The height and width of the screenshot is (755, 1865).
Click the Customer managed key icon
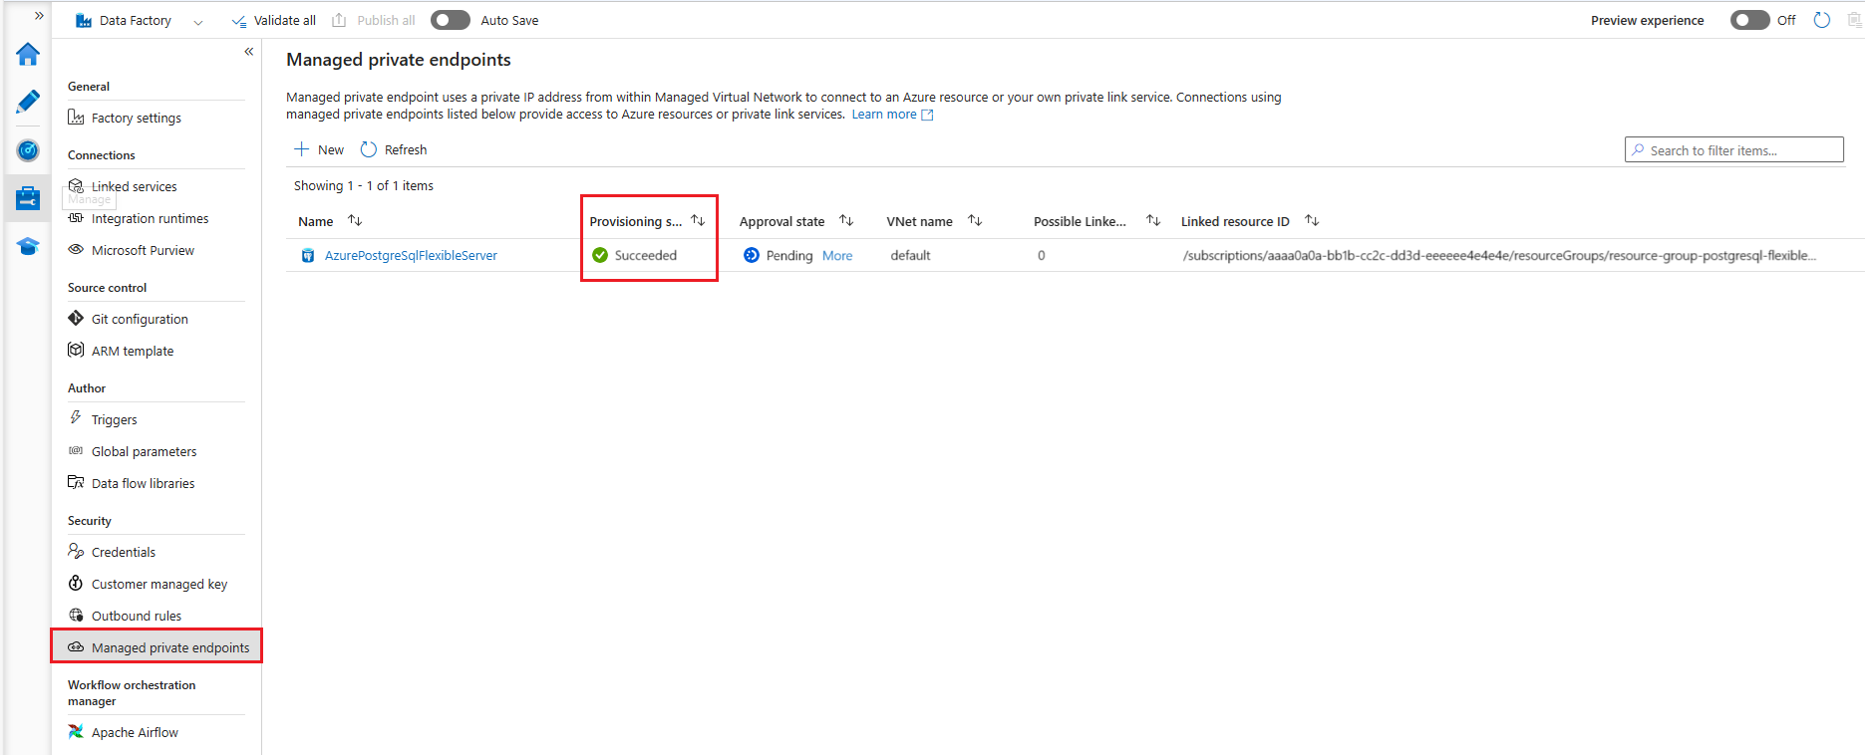pos(76,584)
